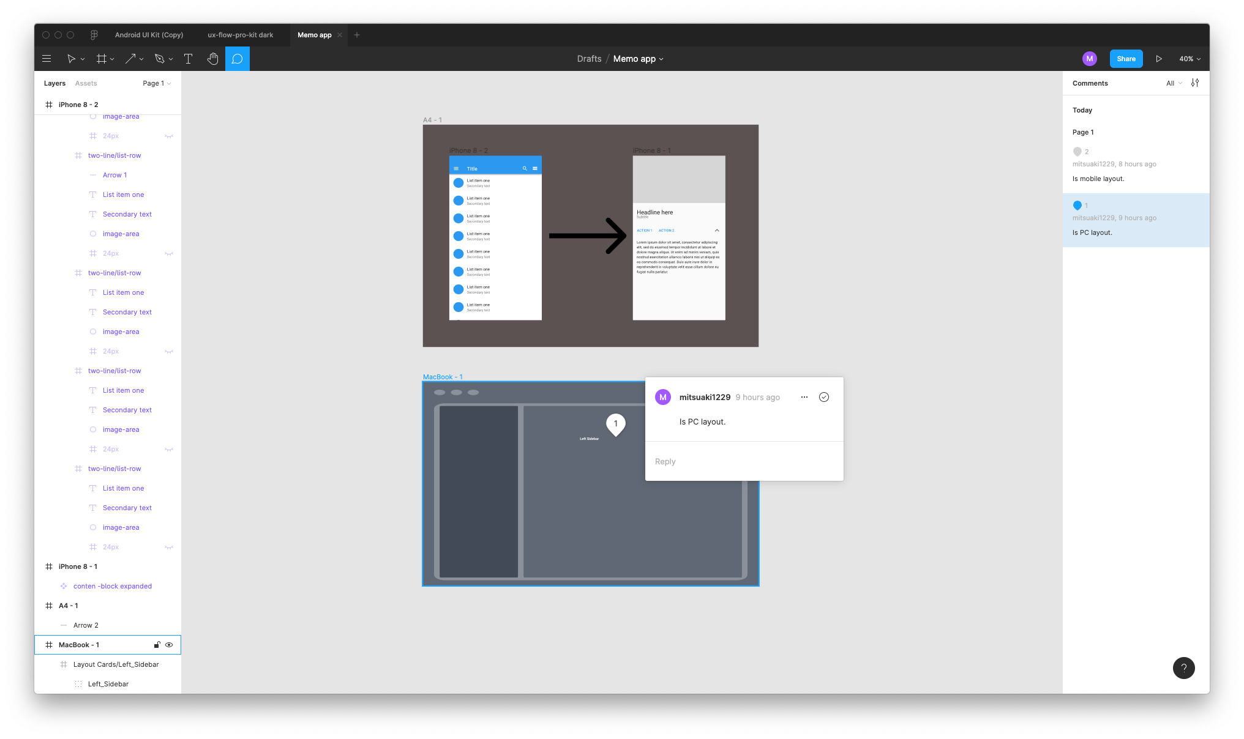Image resolution: width=1244 pixels, height=739 pixels.
Task: Select the Hand tool
Action: [212, 59]
